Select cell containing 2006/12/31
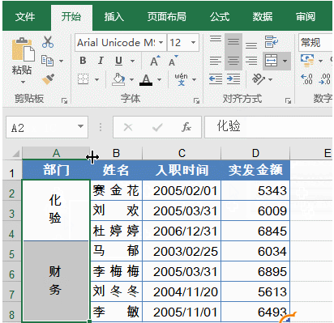 (x=182, y=231)
